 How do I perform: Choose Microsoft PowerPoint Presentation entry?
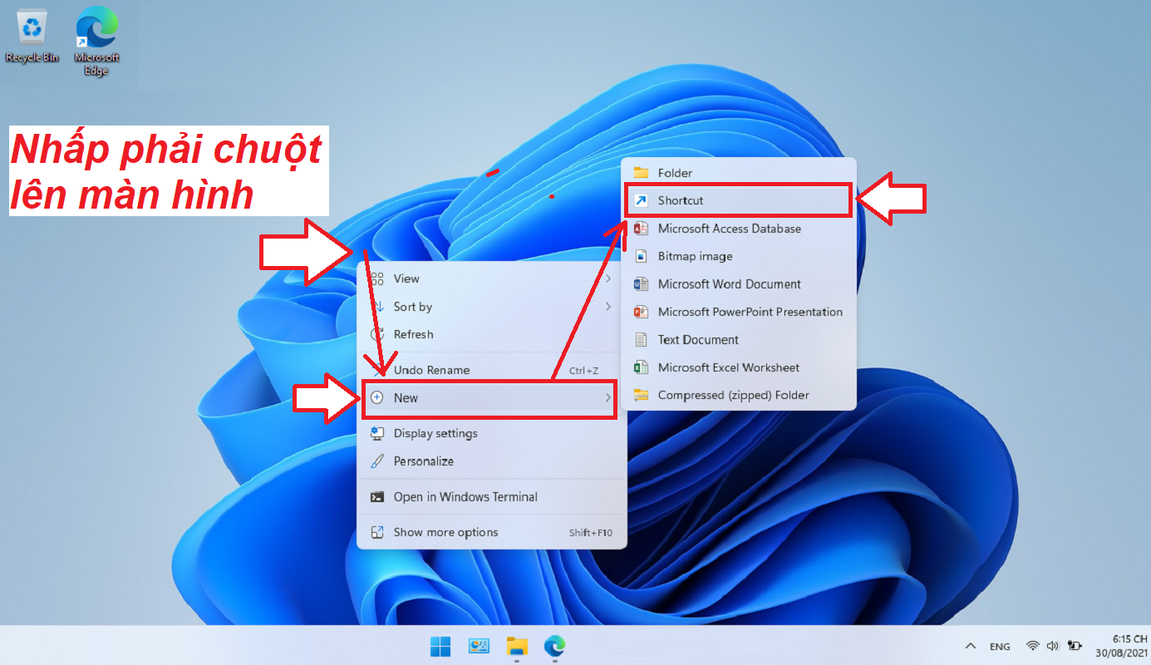(x=739, y=312)
